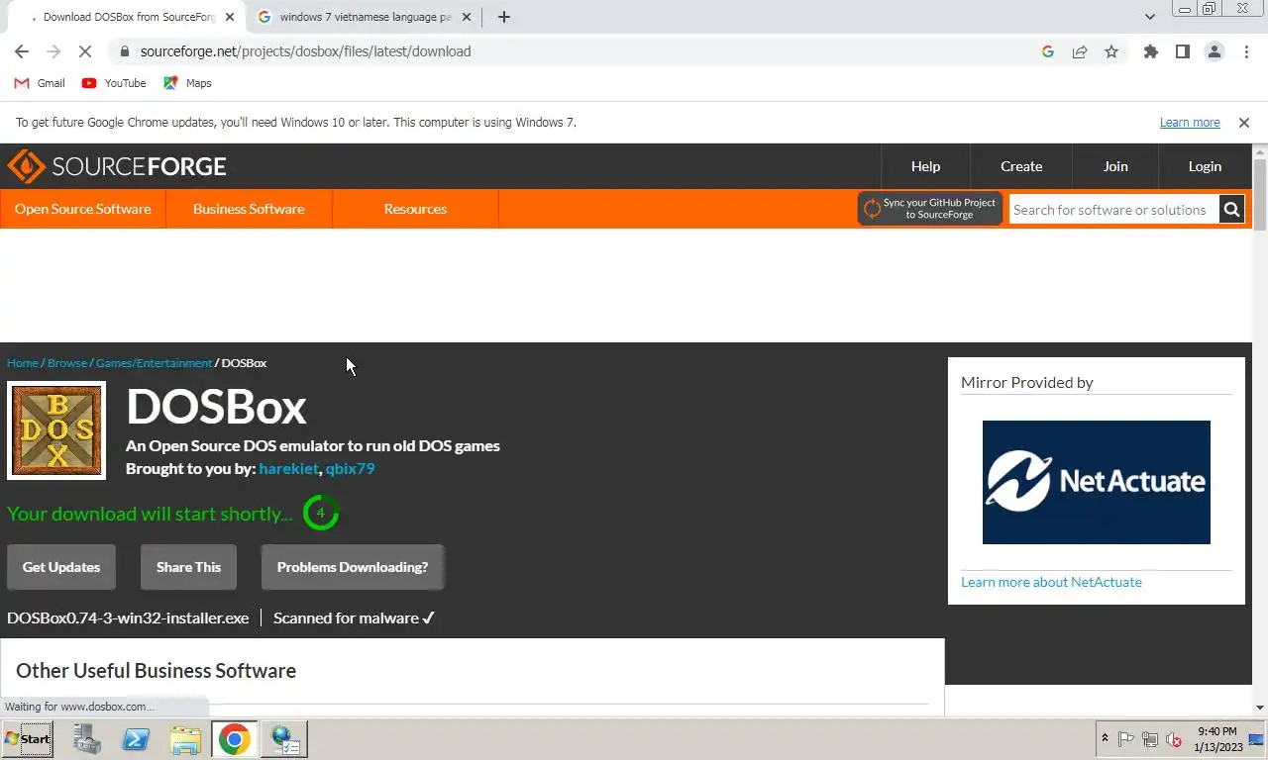The height and width of the screenshot is (760, 1268).
Task: Click the DOSBox project logo image
Action: click(56, 430)
